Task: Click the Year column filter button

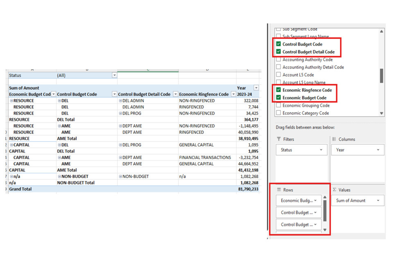Action: (x=256, y=88)
